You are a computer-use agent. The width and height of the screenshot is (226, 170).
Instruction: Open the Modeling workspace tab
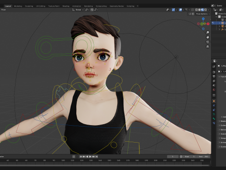tap(18, 6)
